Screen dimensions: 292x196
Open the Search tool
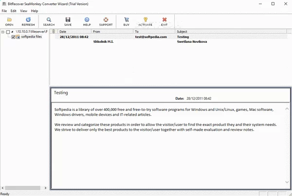[49, 21]
